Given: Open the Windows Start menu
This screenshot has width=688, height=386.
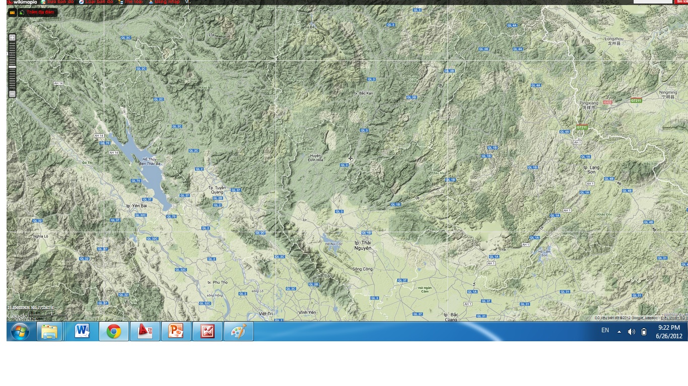Looking at the screenshot, I should tap(20, 332).
